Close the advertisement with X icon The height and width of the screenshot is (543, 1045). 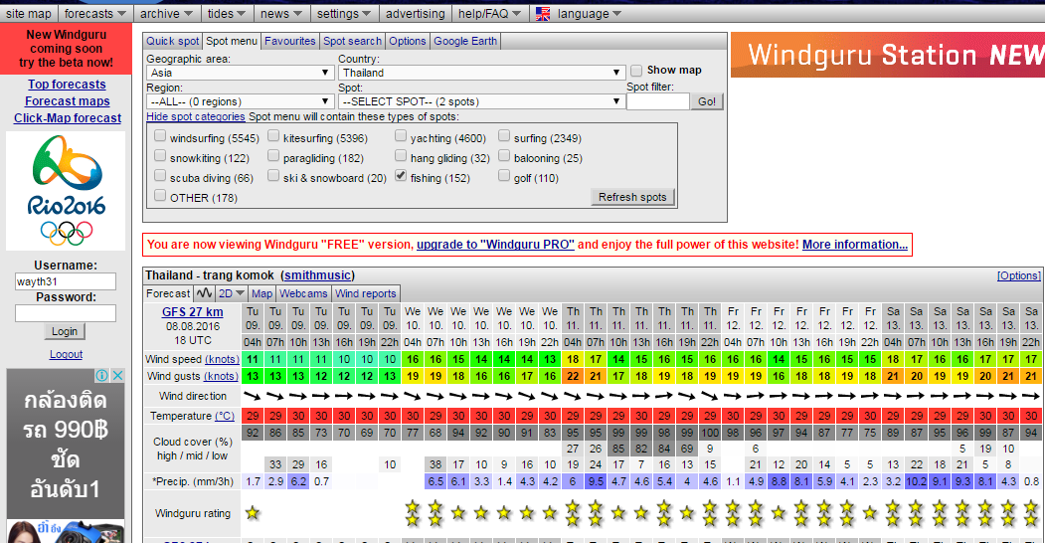point(117,375)
